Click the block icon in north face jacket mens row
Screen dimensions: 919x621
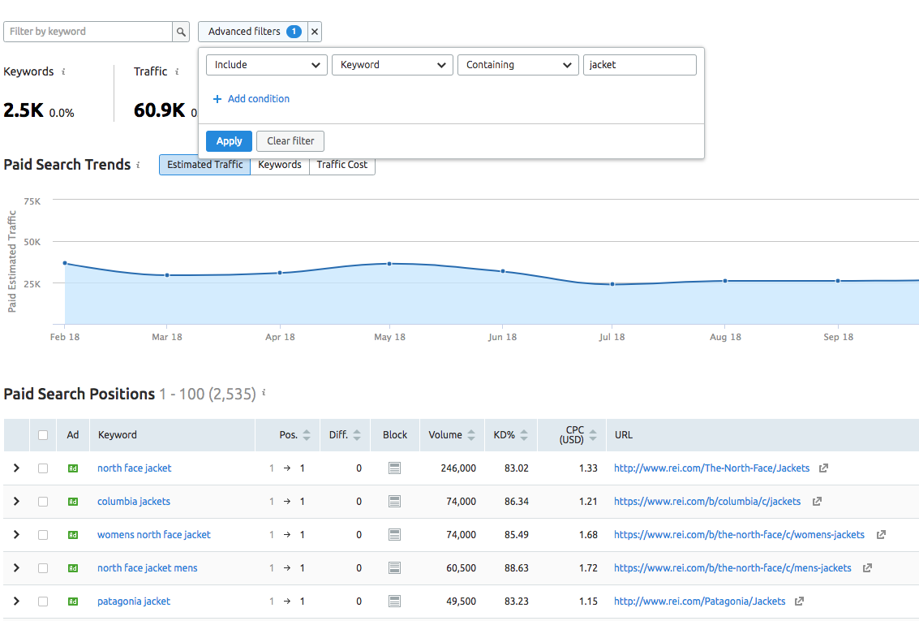[x=394, y=567]
